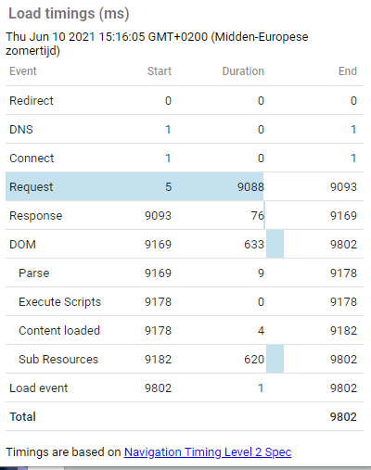
Task: Open the Navigation Timing Level 2 Spec link
Action: pyautogui.click(x=208, y=452)
